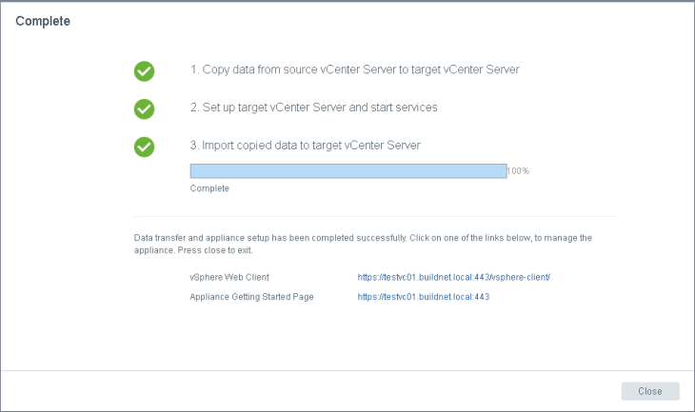The width and height of the screenshot is (695, 412).
Task: Click the 100% progress percentage label
Action: click(x=518, y=171)
